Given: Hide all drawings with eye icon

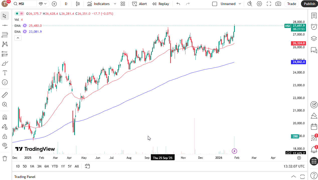Looking at the screenshot, I should point(5,145).
